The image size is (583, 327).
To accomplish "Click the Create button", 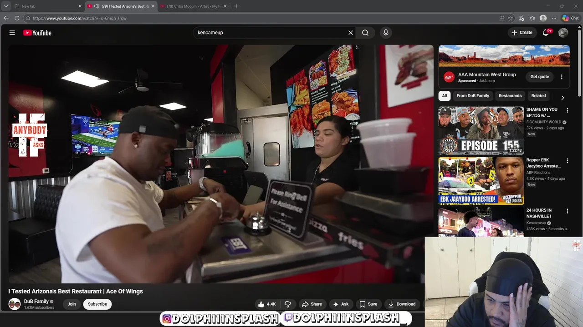I will coord(522,33).
